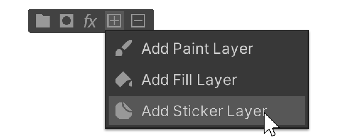This screenshot has width=338, height=139.
Task: Expand effects options with the fx button
Action: (x=90, y=22)
